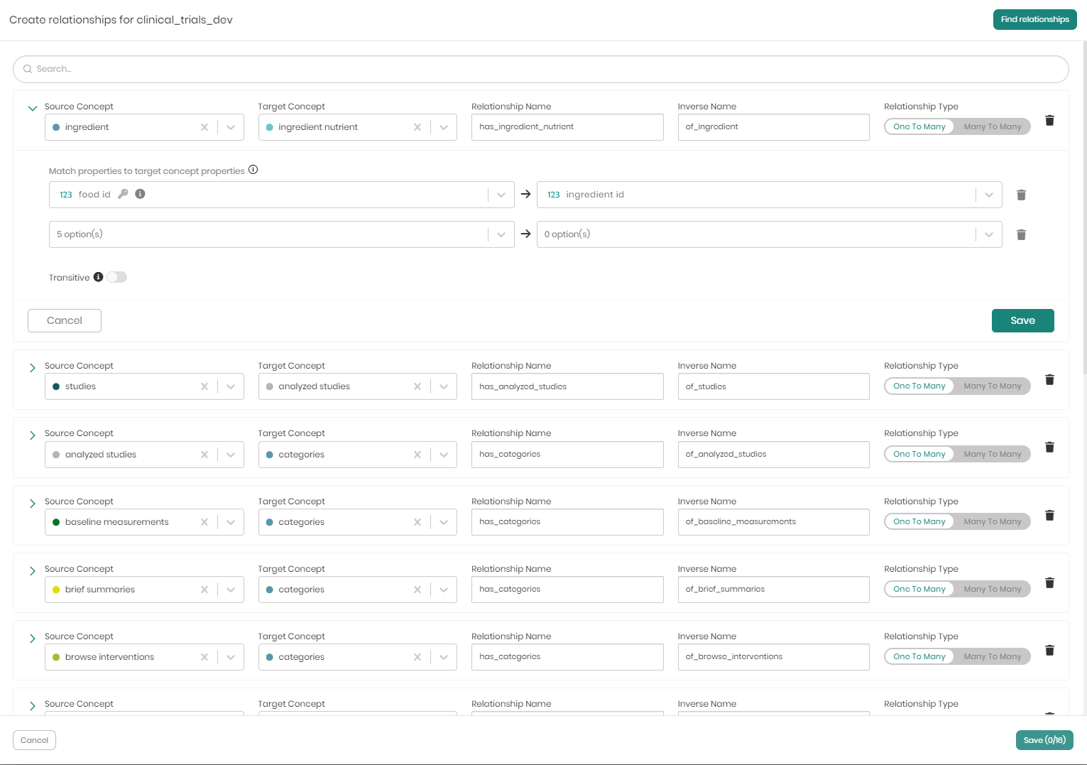Clear the studies source concept
The height and width of the screenshot is (765, 1087).
point(204,386)
